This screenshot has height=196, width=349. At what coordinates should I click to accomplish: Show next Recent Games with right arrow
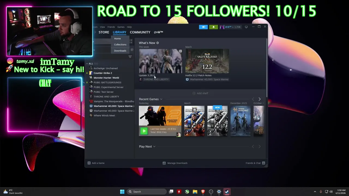tap(259, 99)
